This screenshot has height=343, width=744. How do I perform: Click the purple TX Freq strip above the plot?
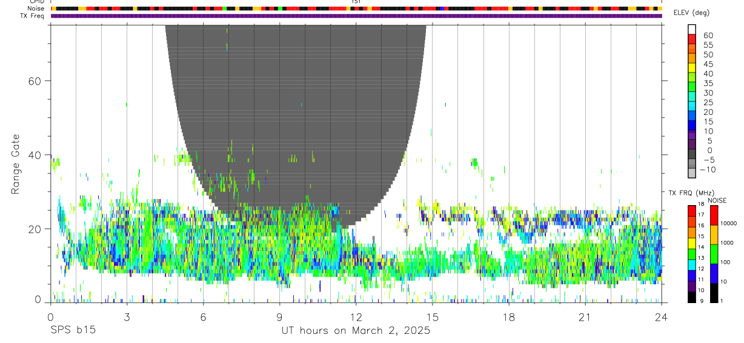click(x=356, y=16)
